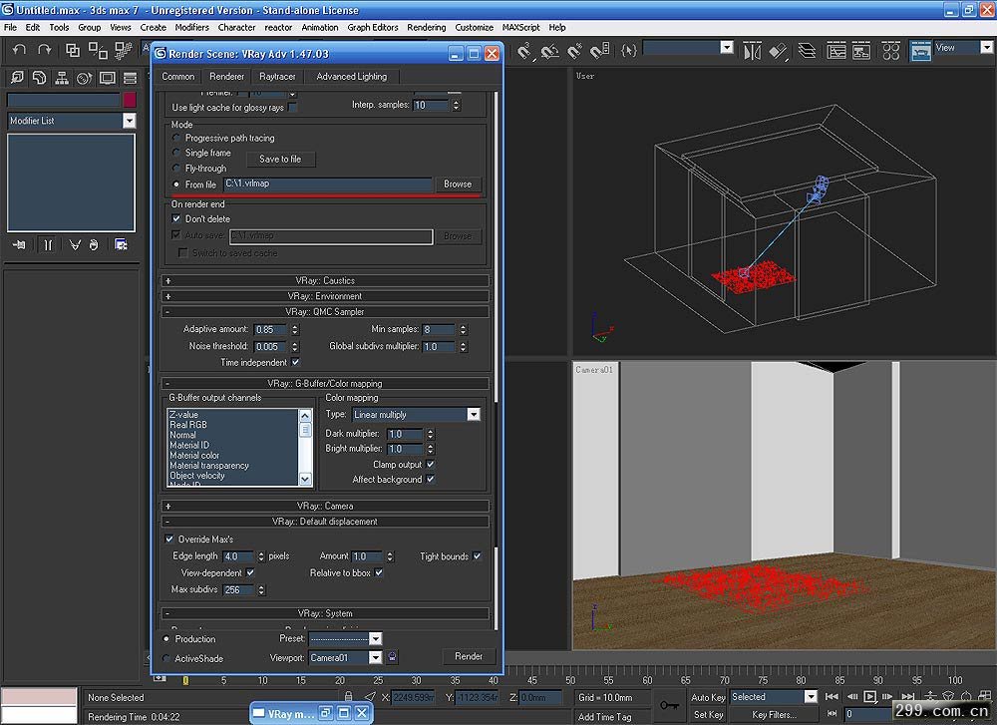
Task: Open the Display command panel tab
Action: click(107, 78)
